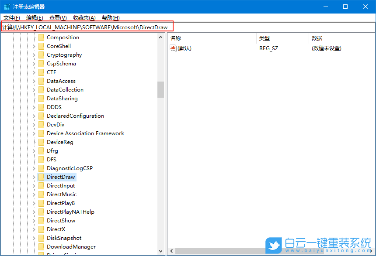Click the DirectX folder icon
The width and height of the screenshot is (376, 256).
point(41,229)
